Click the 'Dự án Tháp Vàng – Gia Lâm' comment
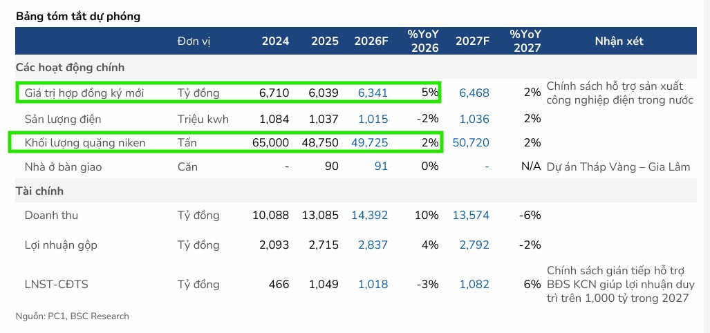The width and height of the screenshot is (710, 333). (618, 167)
